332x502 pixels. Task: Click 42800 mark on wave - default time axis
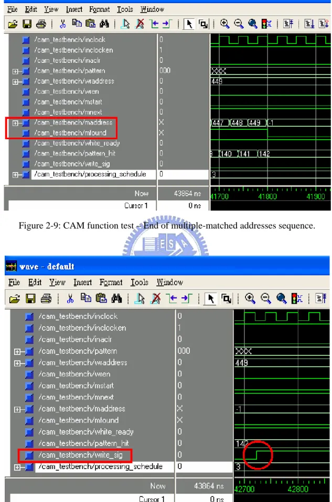coord(298,489)
